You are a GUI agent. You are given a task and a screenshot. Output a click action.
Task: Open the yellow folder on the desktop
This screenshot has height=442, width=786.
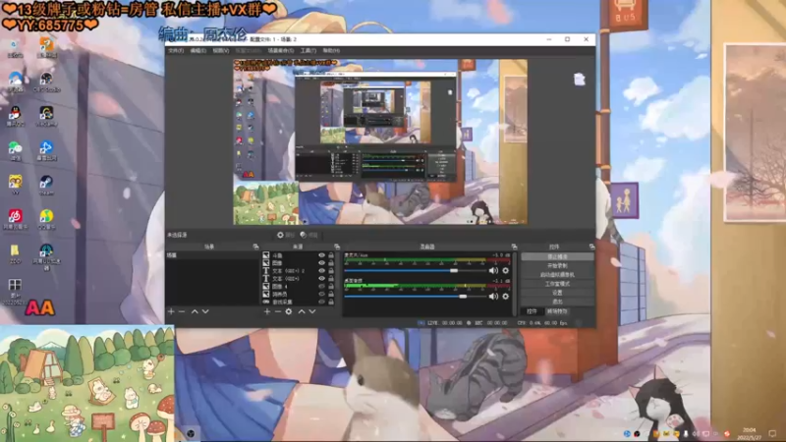pyautogui.click(x=15, y=253)
